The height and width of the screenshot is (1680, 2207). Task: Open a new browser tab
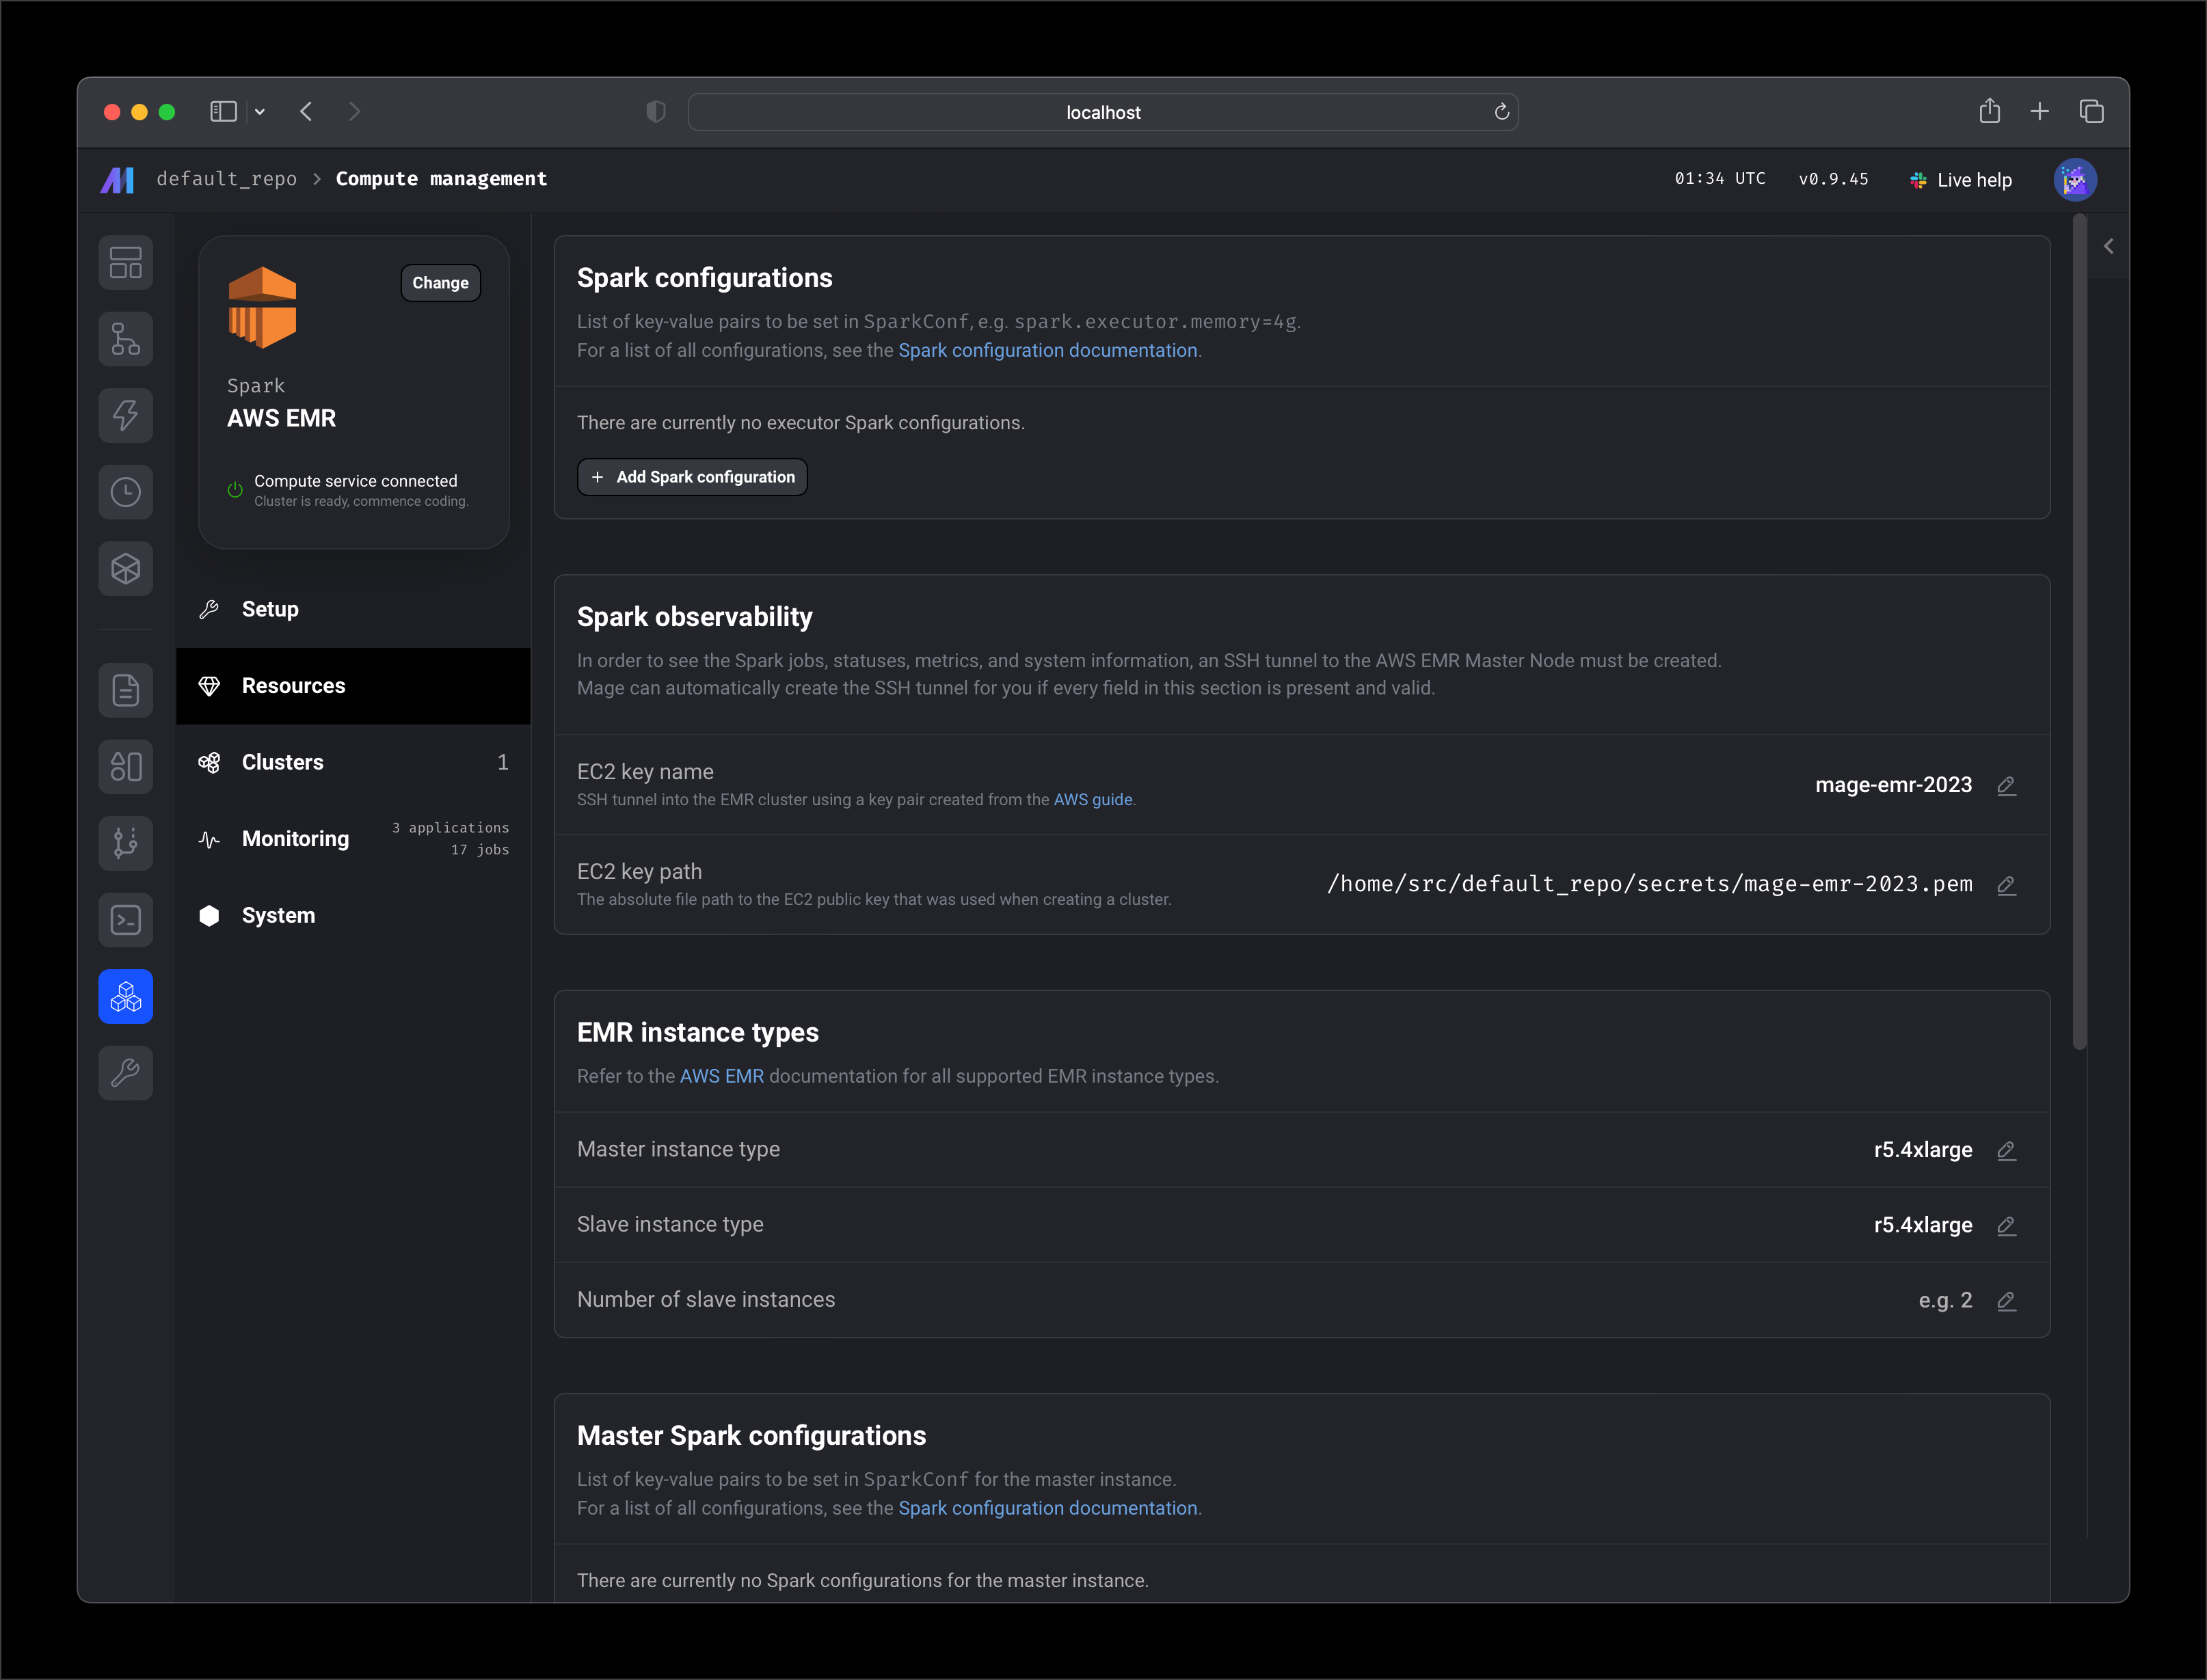[x=2040, y=112]
